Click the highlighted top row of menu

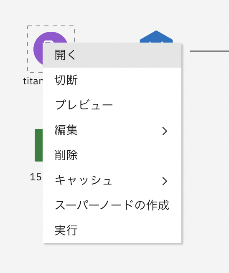[112, 55]
